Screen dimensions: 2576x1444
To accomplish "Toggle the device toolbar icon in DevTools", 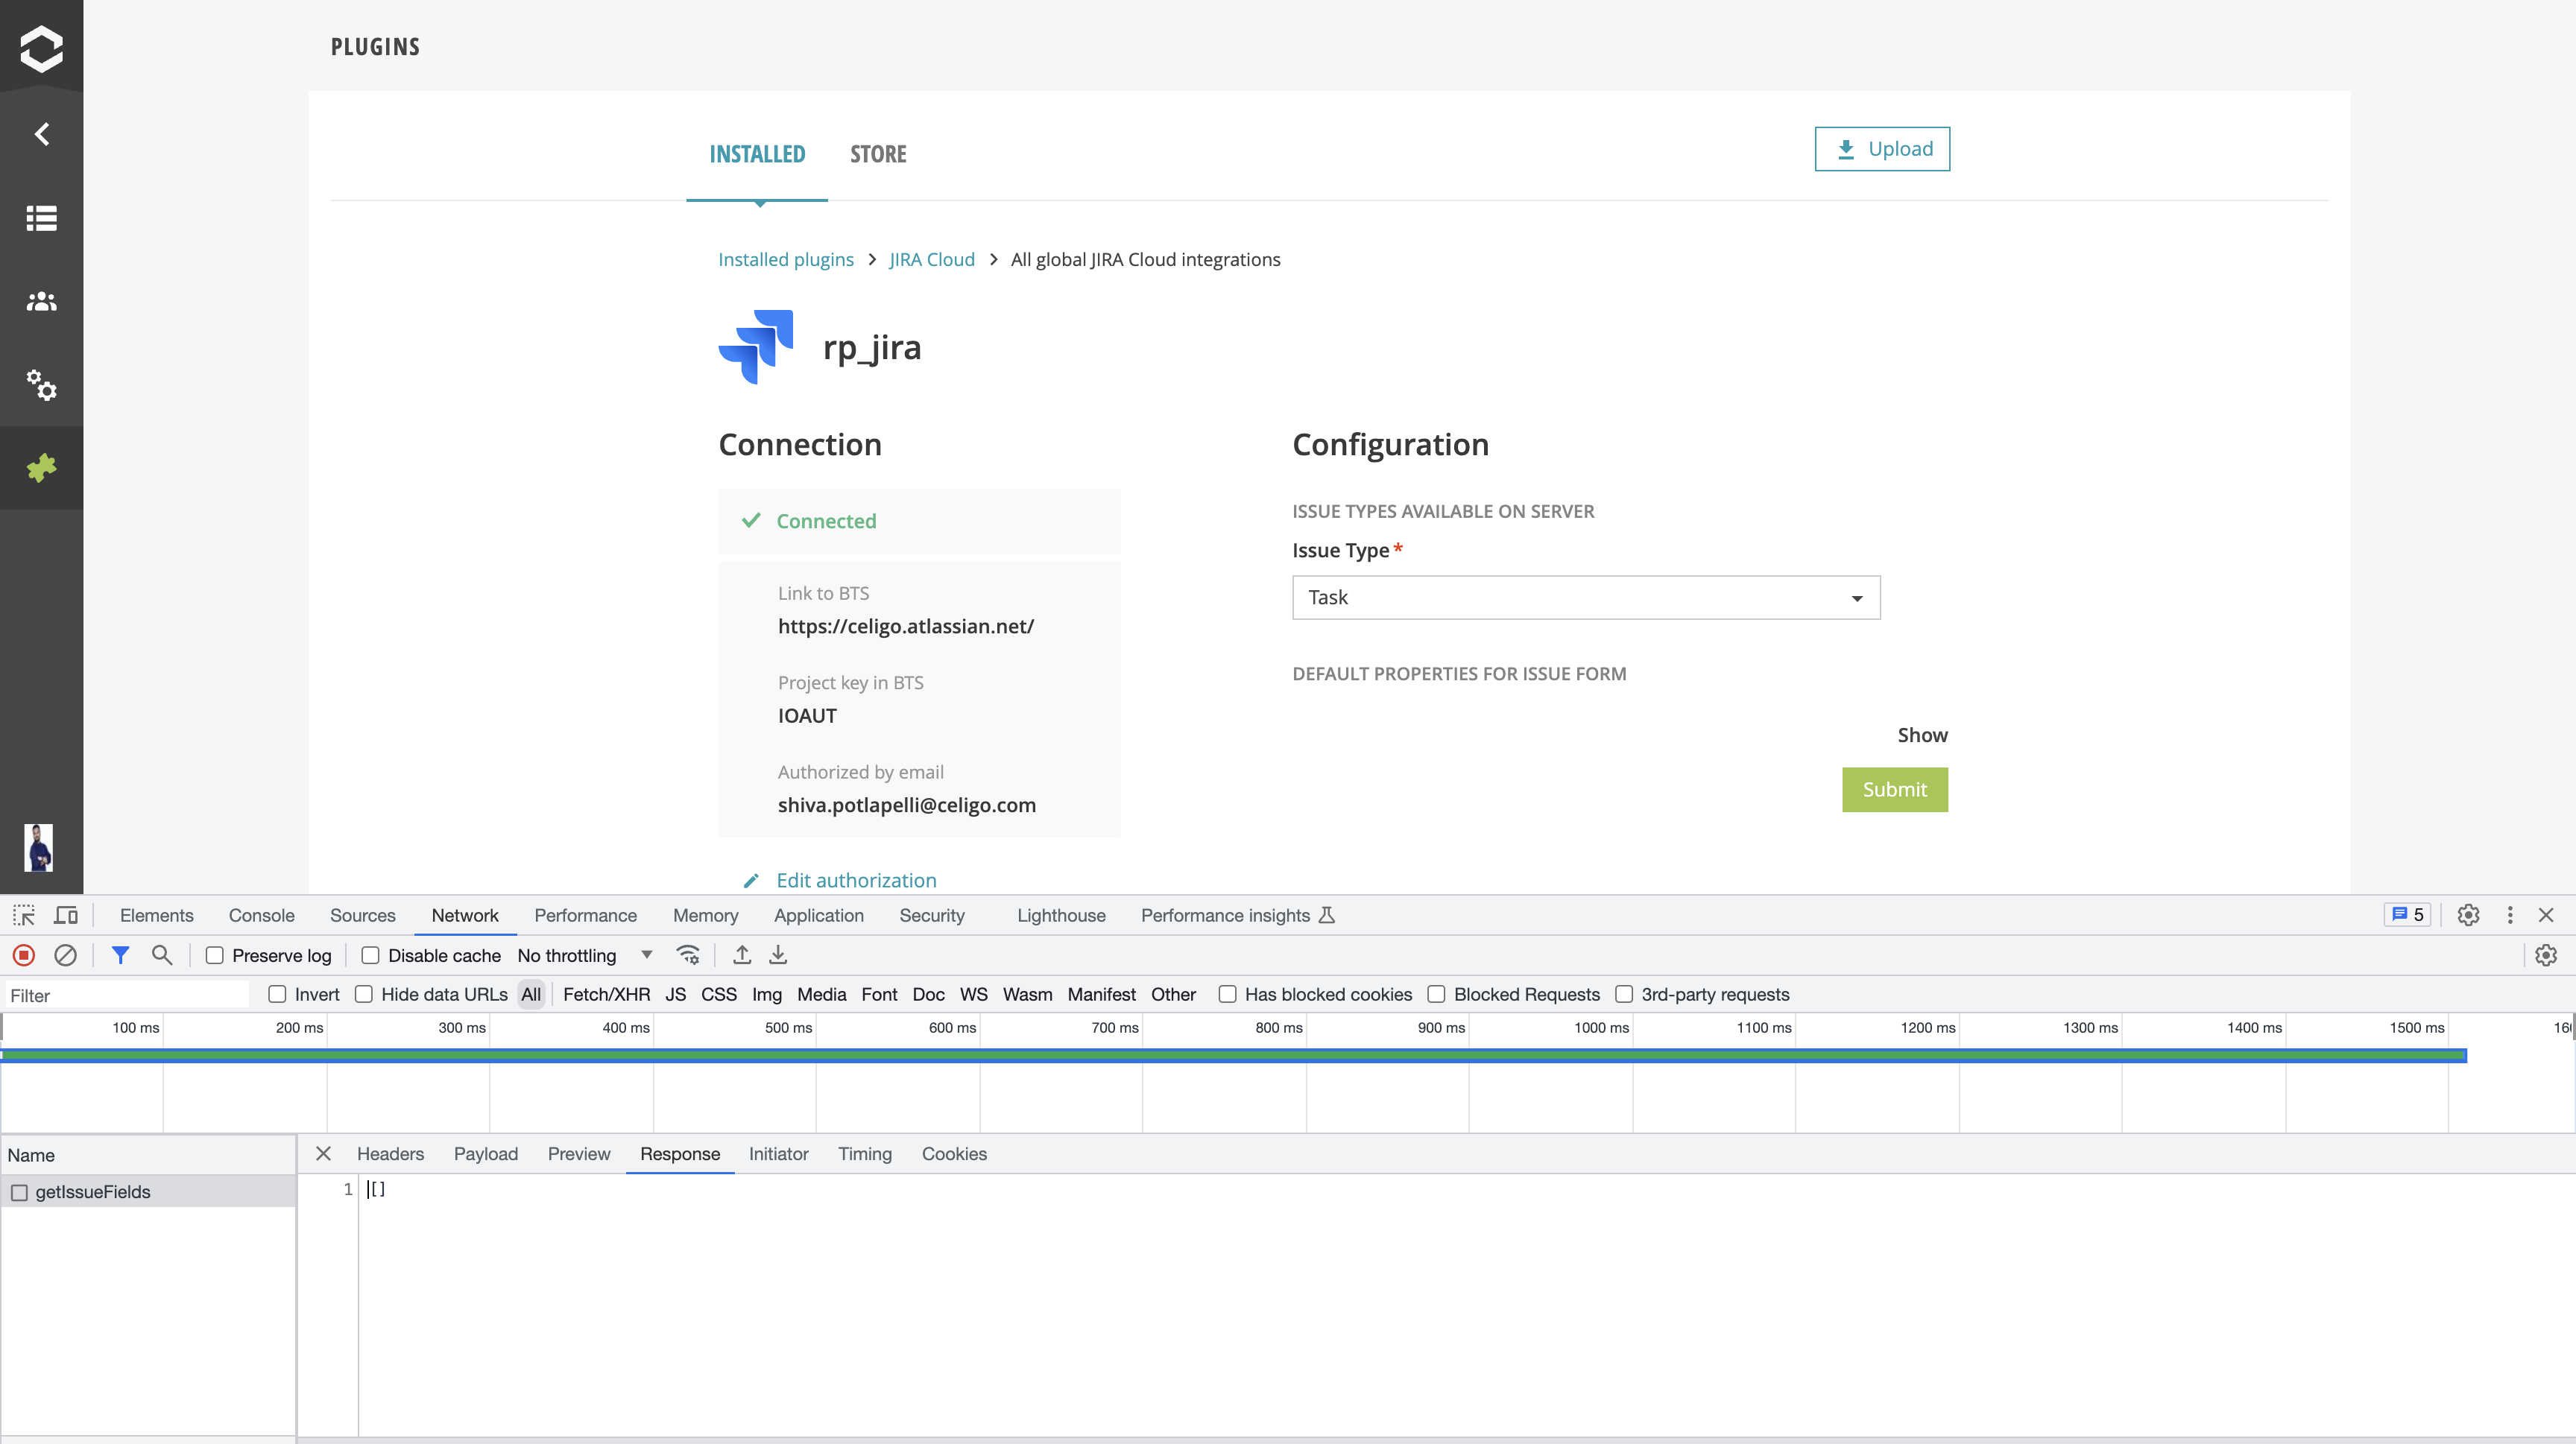I will pyautogui.click(x=65, y=914).
